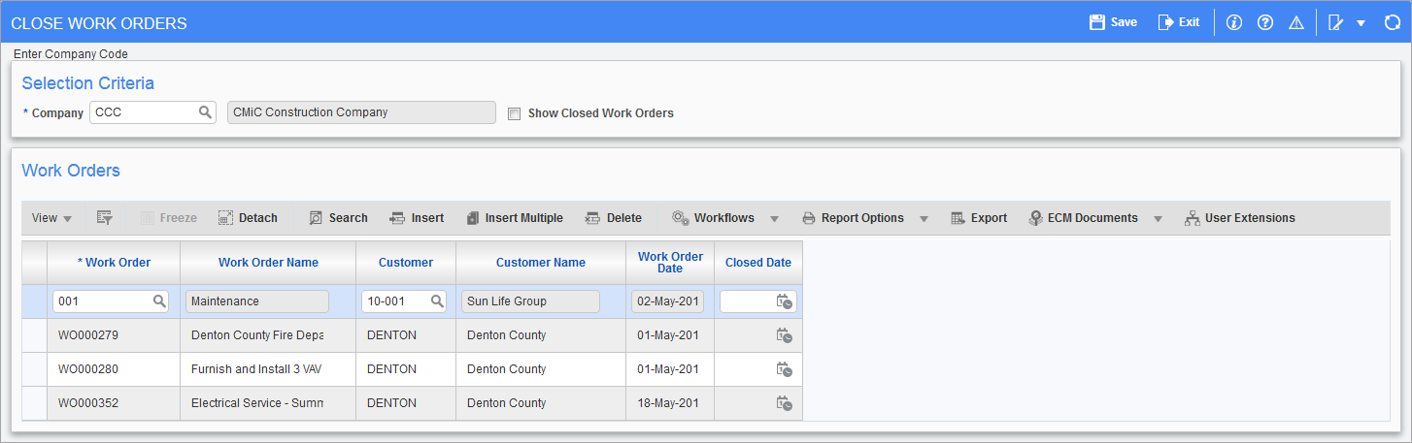This screenshot has width=1412, height=443.
Task: Open the help question mark icon
Action: tap(1265, 22)
